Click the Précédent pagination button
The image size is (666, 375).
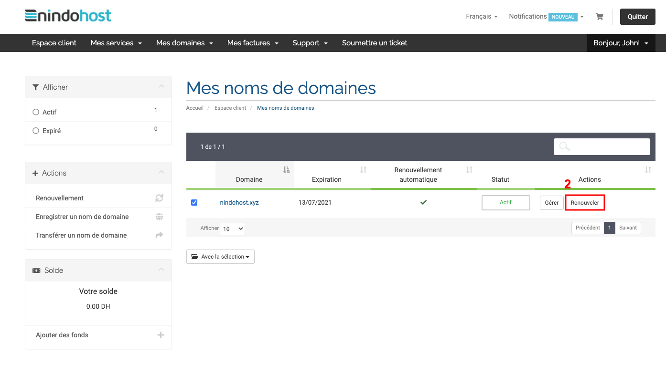(x=588, y=228)
